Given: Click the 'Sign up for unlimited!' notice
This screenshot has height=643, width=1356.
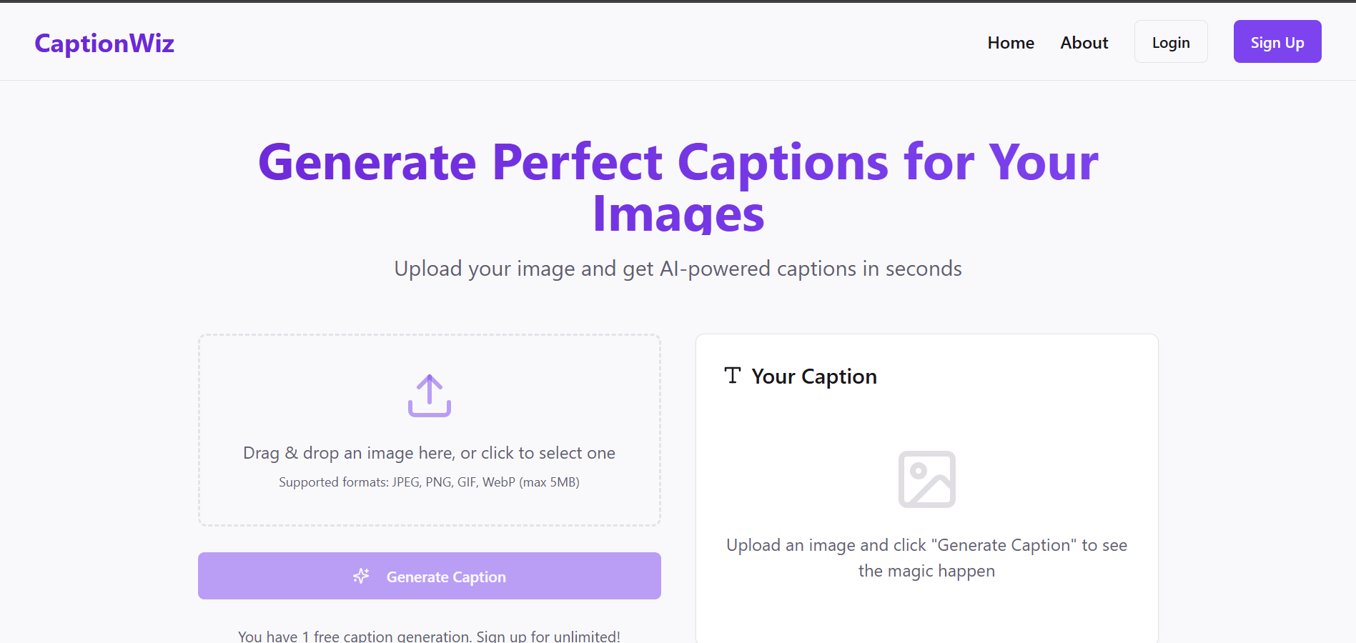Looking at the screenshot, I should tap(429, 635).
